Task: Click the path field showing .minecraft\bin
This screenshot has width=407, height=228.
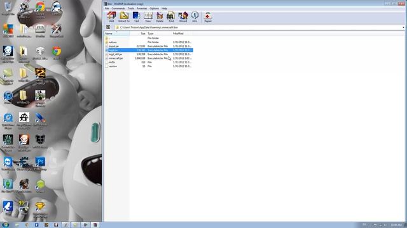Action: [x=258, y=27]
